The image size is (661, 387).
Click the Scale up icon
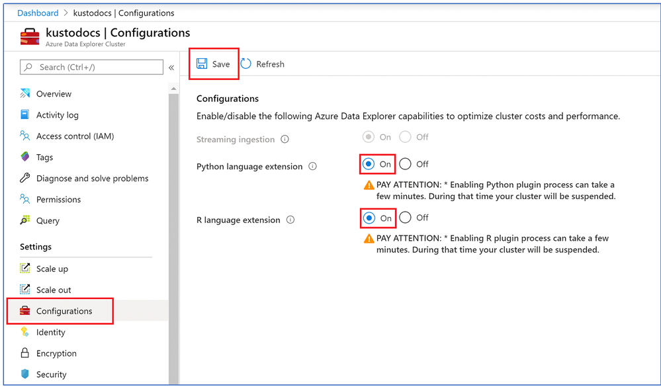pos(25,269)
